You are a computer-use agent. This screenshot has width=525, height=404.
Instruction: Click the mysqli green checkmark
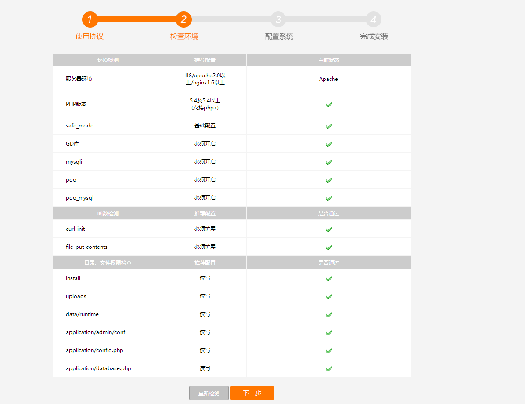pyautogui.click(x=328, y=162)
